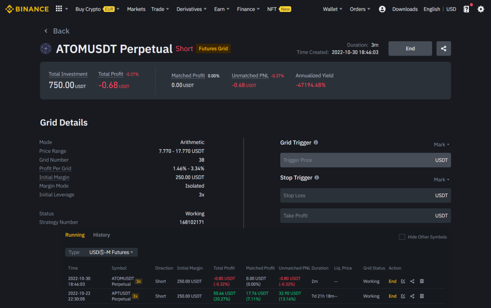The width and height of the screenshot is (491, 308).
Task: Click the edit icon in the APTUSDT row
Action: [x=403, y=296]
